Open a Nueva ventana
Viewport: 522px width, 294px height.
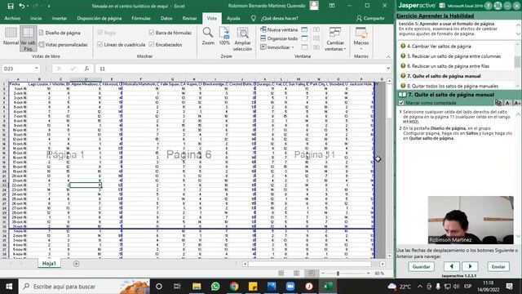[279, 29]
